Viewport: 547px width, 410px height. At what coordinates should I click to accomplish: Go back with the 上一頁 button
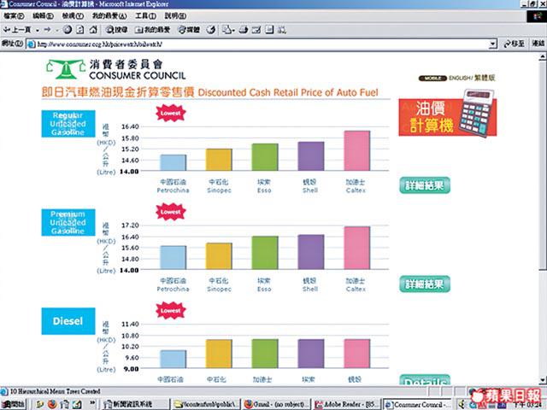[17, 30]
